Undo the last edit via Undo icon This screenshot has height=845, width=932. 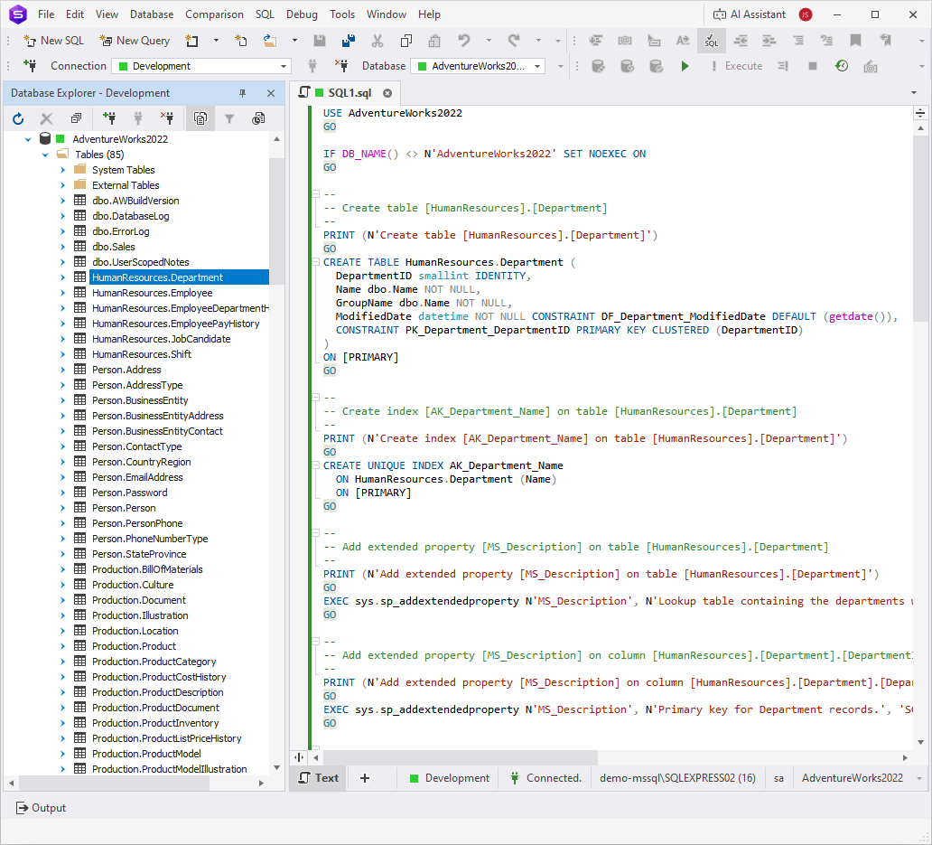tap(464, 41)
